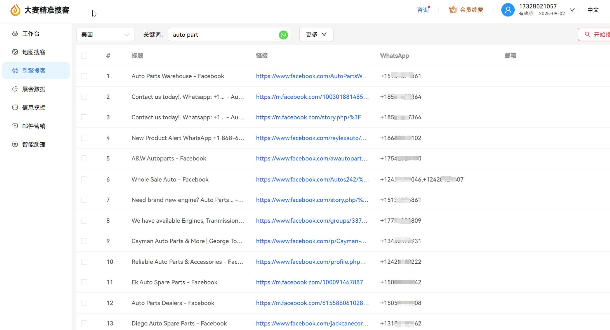The image size is (610, 330).
Task: Click the 链接 column header
Action: [x=262, y=56]
